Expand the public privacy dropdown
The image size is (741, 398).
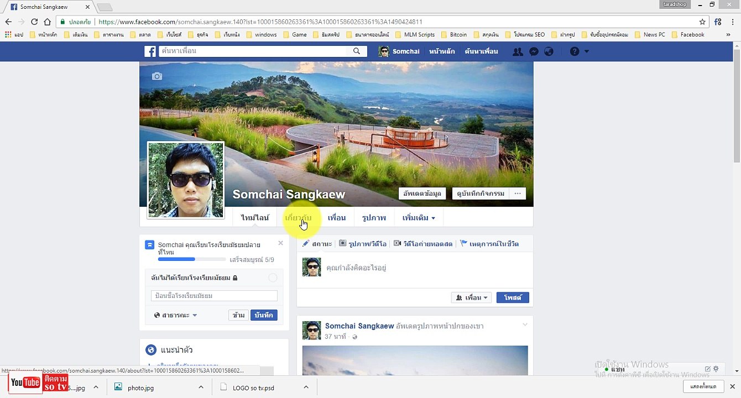176,315
